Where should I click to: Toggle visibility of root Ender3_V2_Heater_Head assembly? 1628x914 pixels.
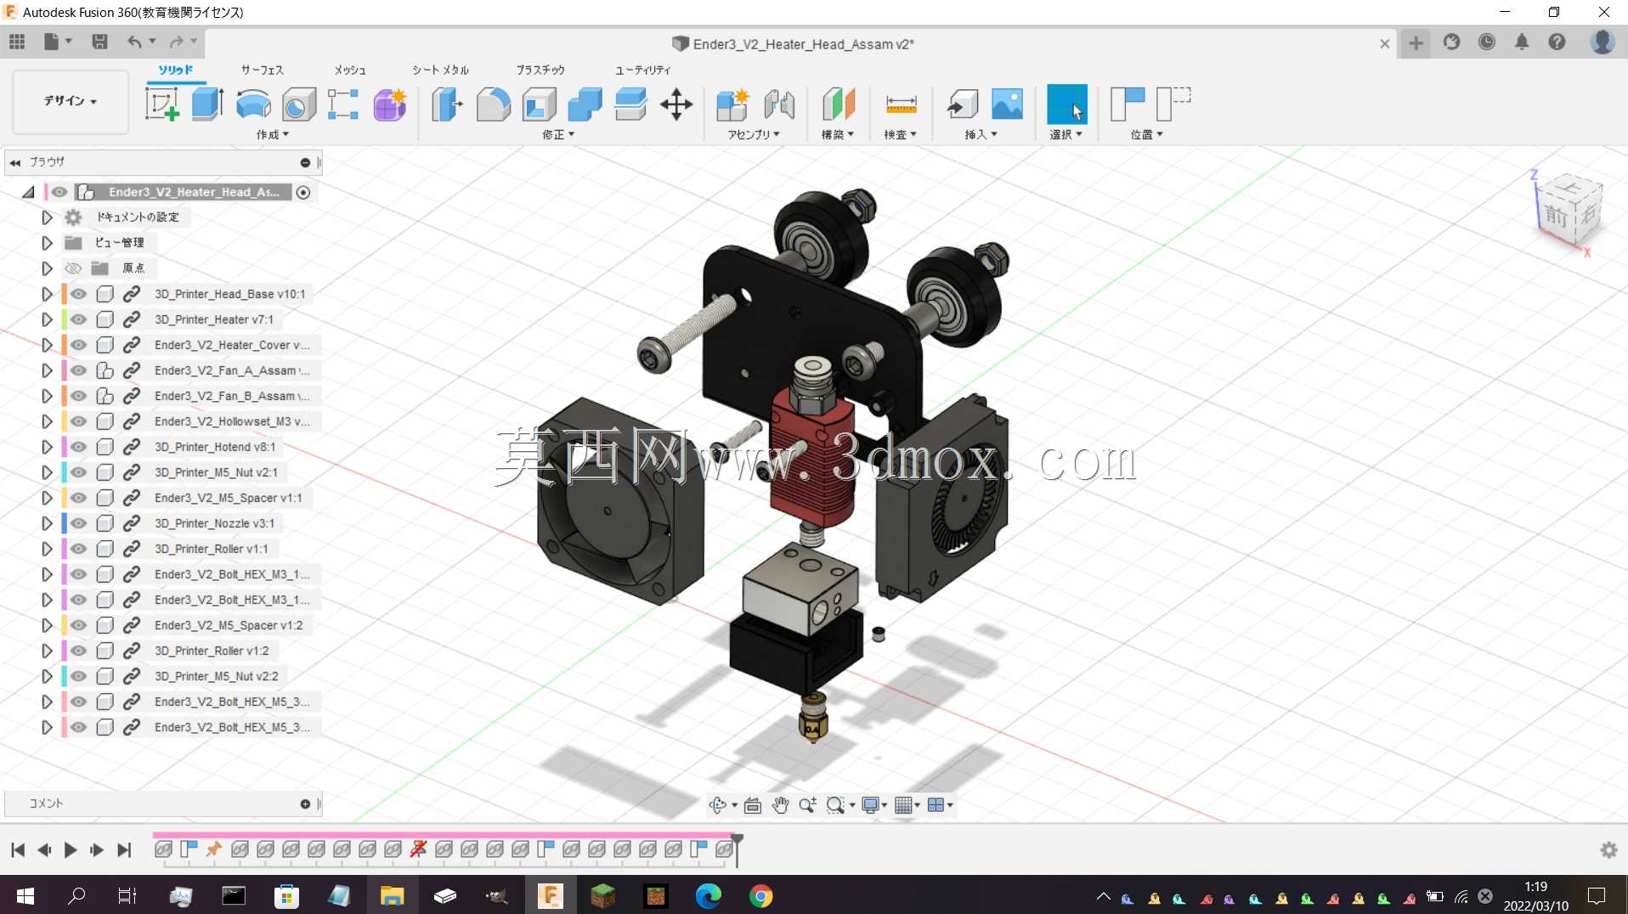coord(59,192)
